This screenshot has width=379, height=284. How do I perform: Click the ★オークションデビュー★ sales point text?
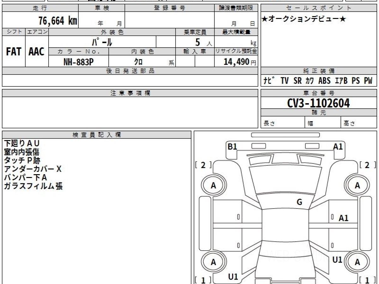(x=304, y=19)
